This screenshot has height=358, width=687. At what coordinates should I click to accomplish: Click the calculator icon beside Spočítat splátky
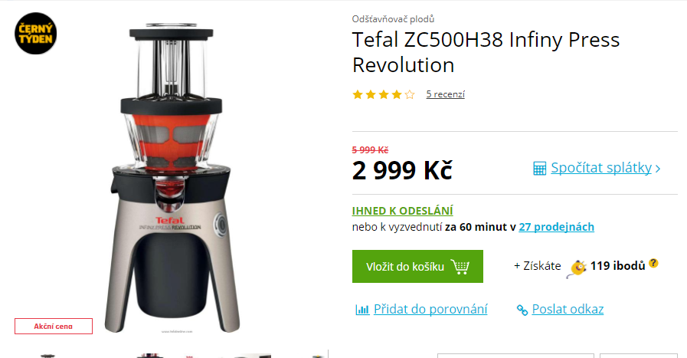539,169
